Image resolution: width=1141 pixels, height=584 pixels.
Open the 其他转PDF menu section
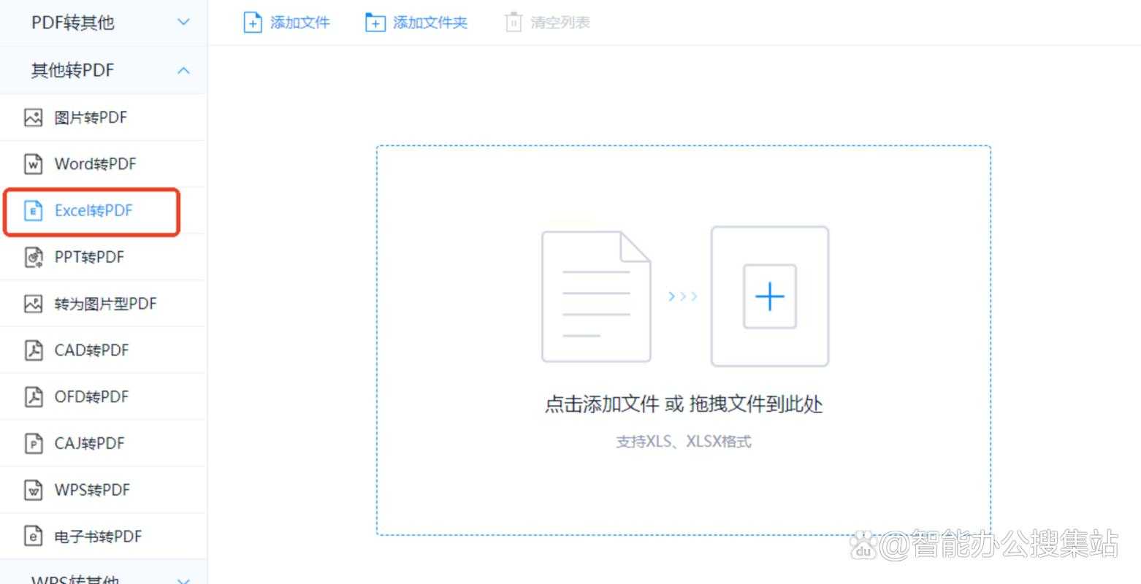(72, 70)
